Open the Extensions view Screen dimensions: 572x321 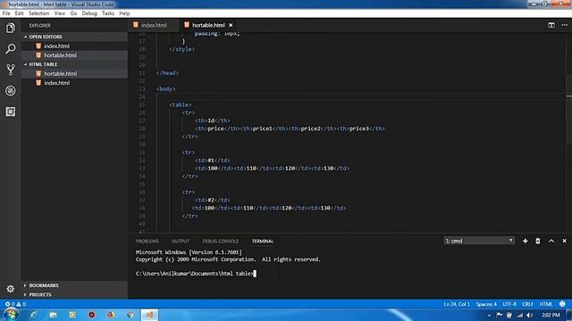10,111
